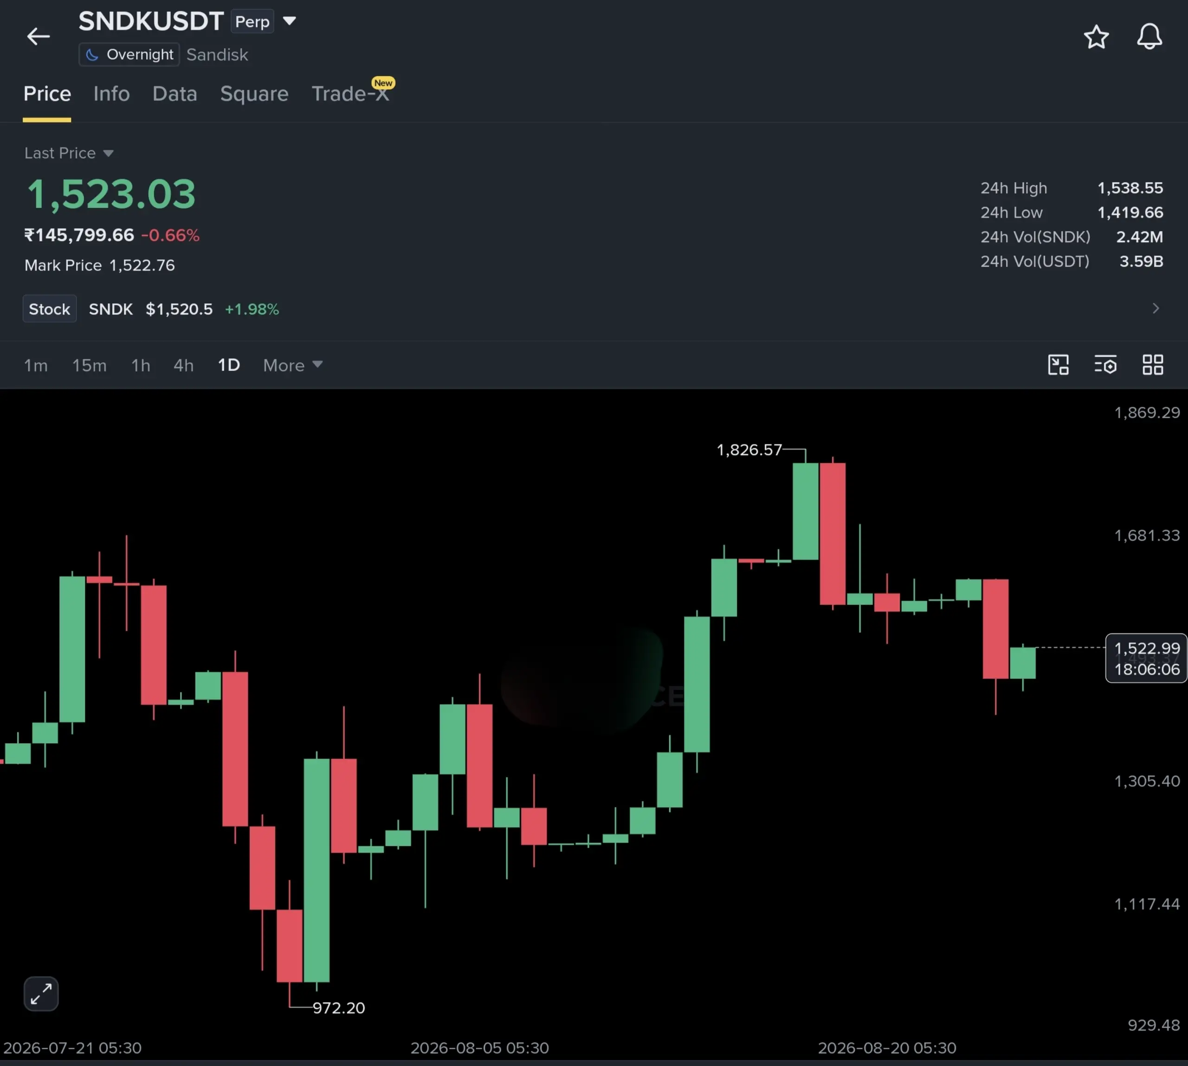Open chart drawing tools icon
The height and width of the screenshot is (1066, 1188).
(1058, 365)
